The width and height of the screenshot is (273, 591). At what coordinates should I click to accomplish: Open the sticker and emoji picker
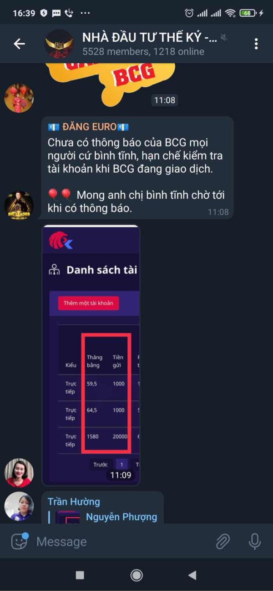point(20,541)
